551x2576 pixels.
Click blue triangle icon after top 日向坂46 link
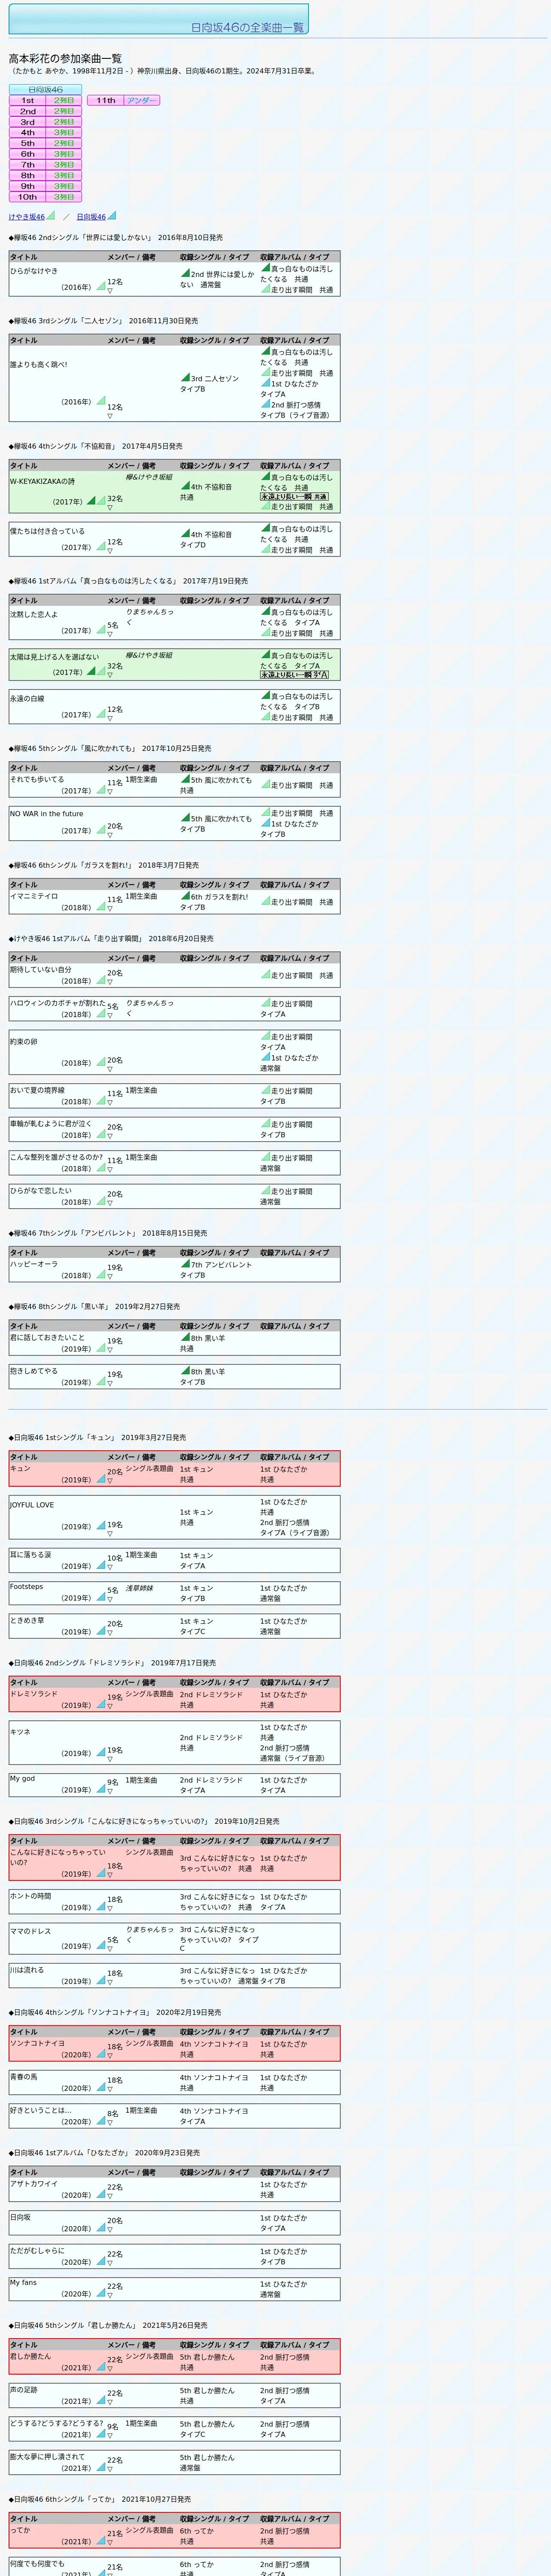click(x=112, y=215)
